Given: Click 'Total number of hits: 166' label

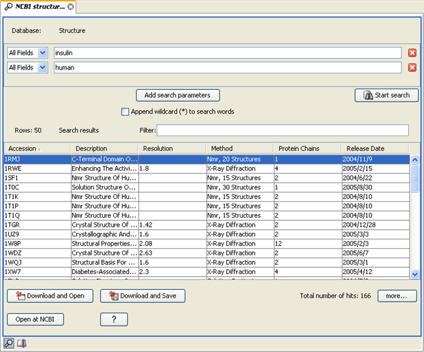Looking at the screenshot, I should [x=335, y=296].
